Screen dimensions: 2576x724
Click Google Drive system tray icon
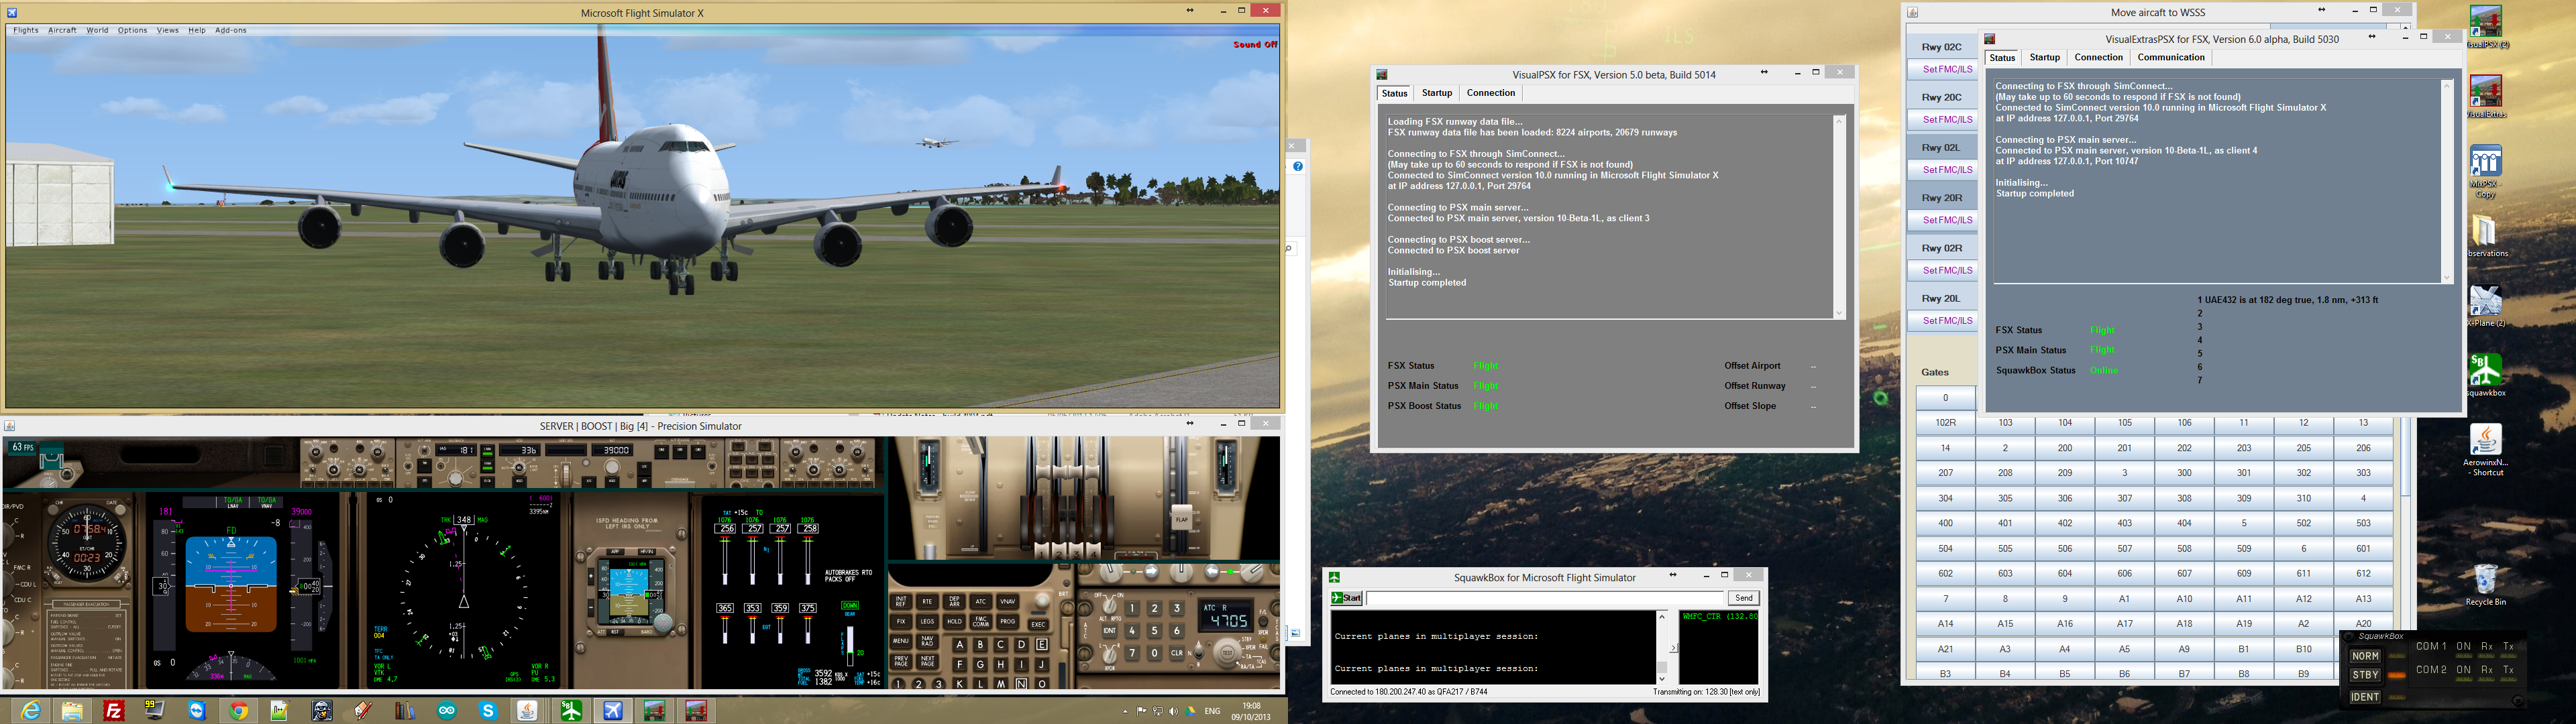point(1190,712)
